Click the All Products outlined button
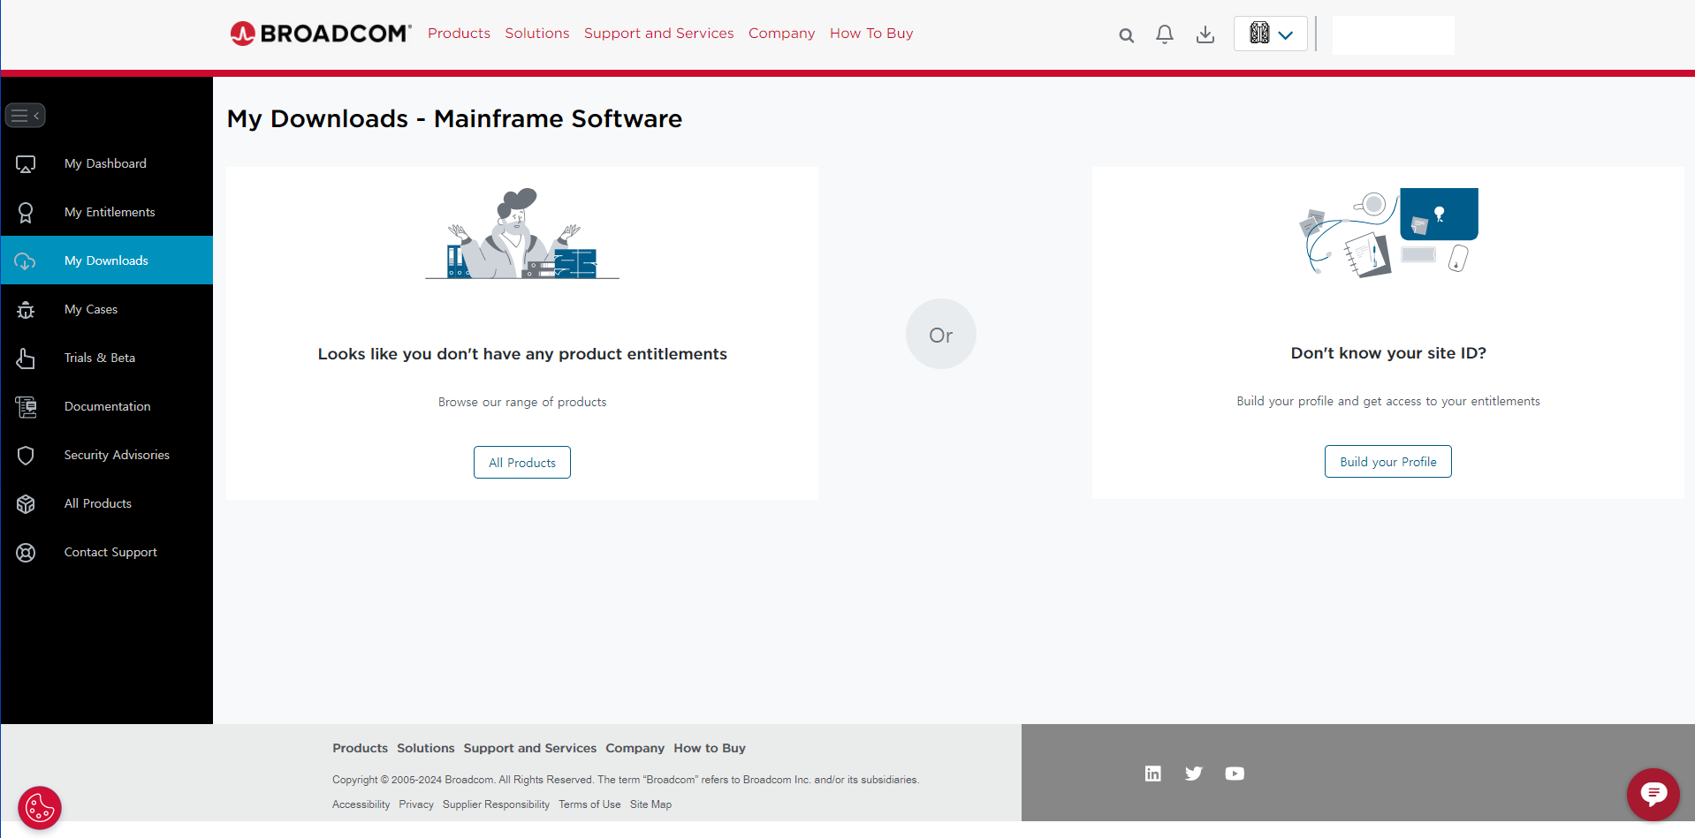Screen dimensions: 1695x838 (x=522, y=463)
